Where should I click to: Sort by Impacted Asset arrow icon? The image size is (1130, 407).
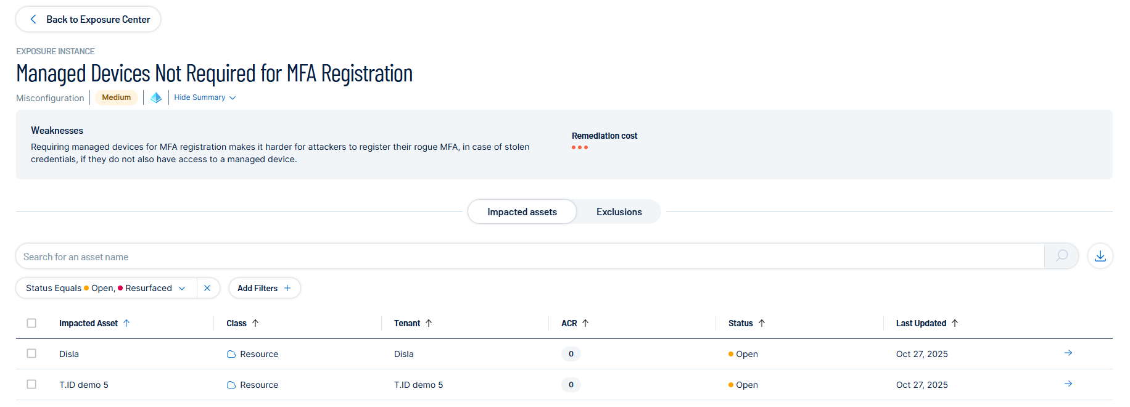coord(126,323)
